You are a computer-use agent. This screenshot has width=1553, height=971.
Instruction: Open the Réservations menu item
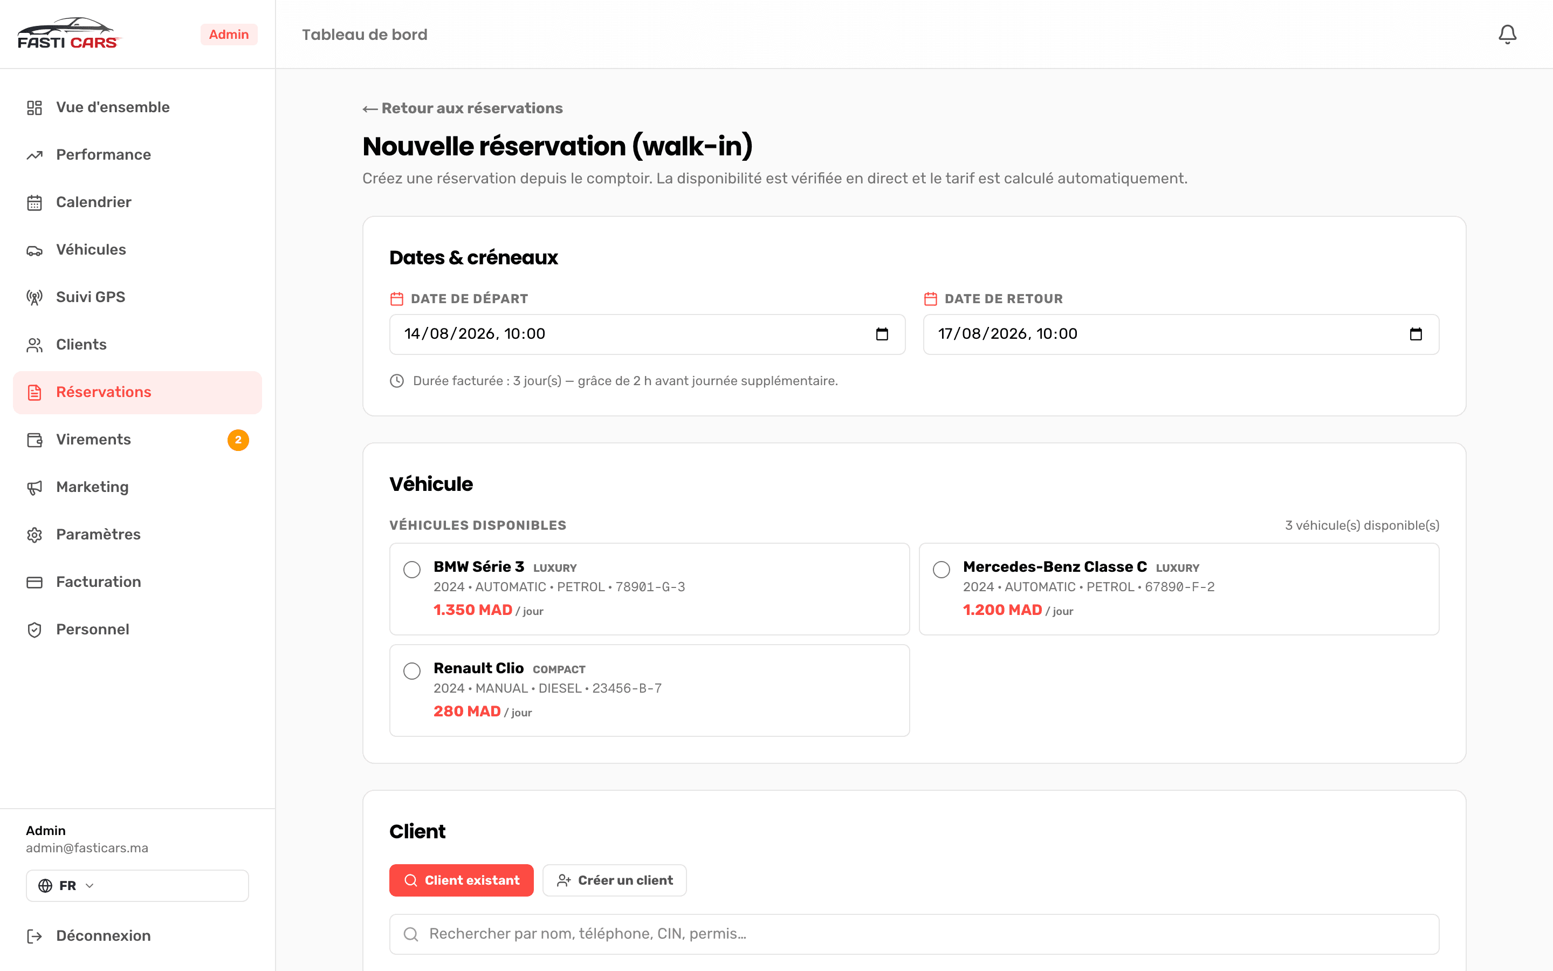click(138, 392)
